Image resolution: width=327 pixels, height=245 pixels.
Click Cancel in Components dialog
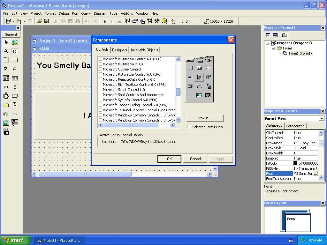click(195, 159)
